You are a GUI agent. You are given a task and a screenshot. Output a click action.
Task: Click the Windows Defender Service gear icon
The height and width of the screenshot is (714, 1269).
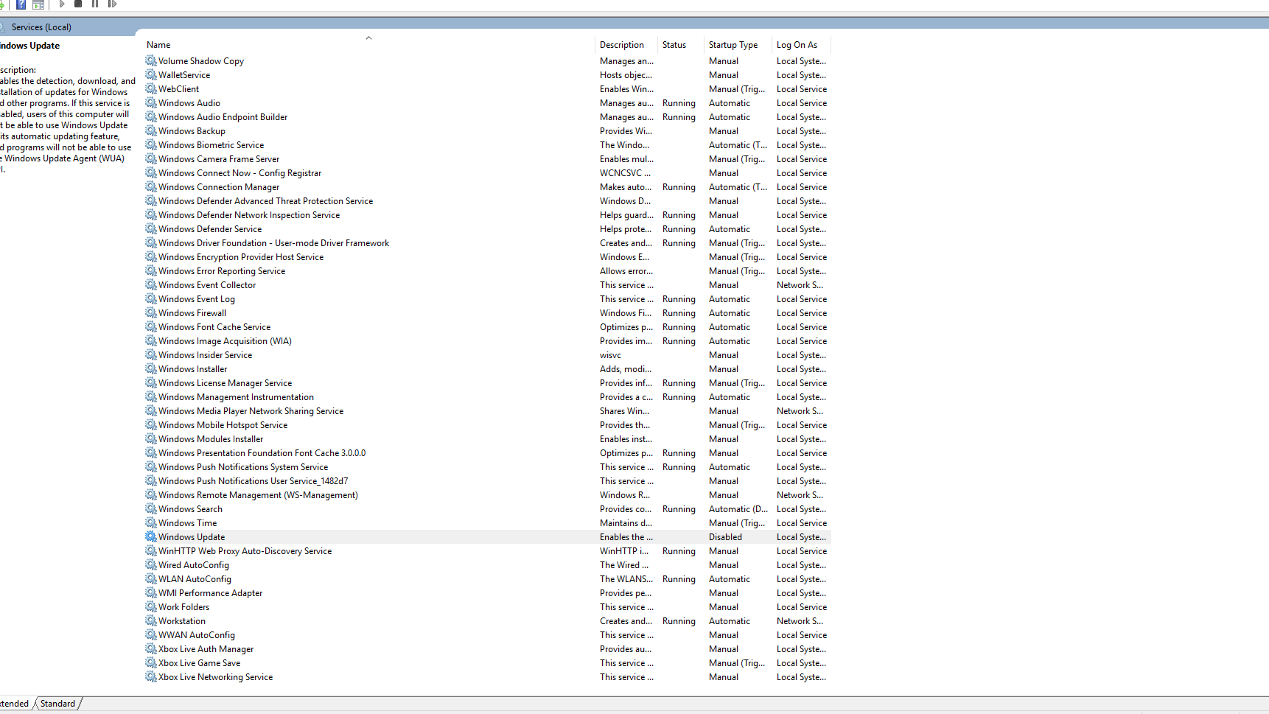click(x=151, y=228)
